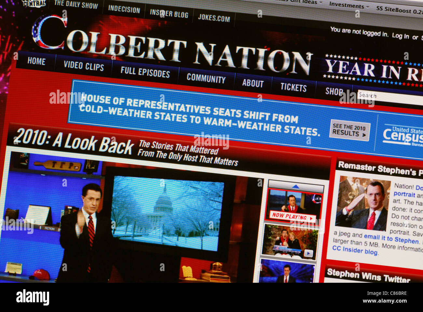Expand the Investments bookmark menu
This screenshot has width=423, height=312.
pos(349,5)
